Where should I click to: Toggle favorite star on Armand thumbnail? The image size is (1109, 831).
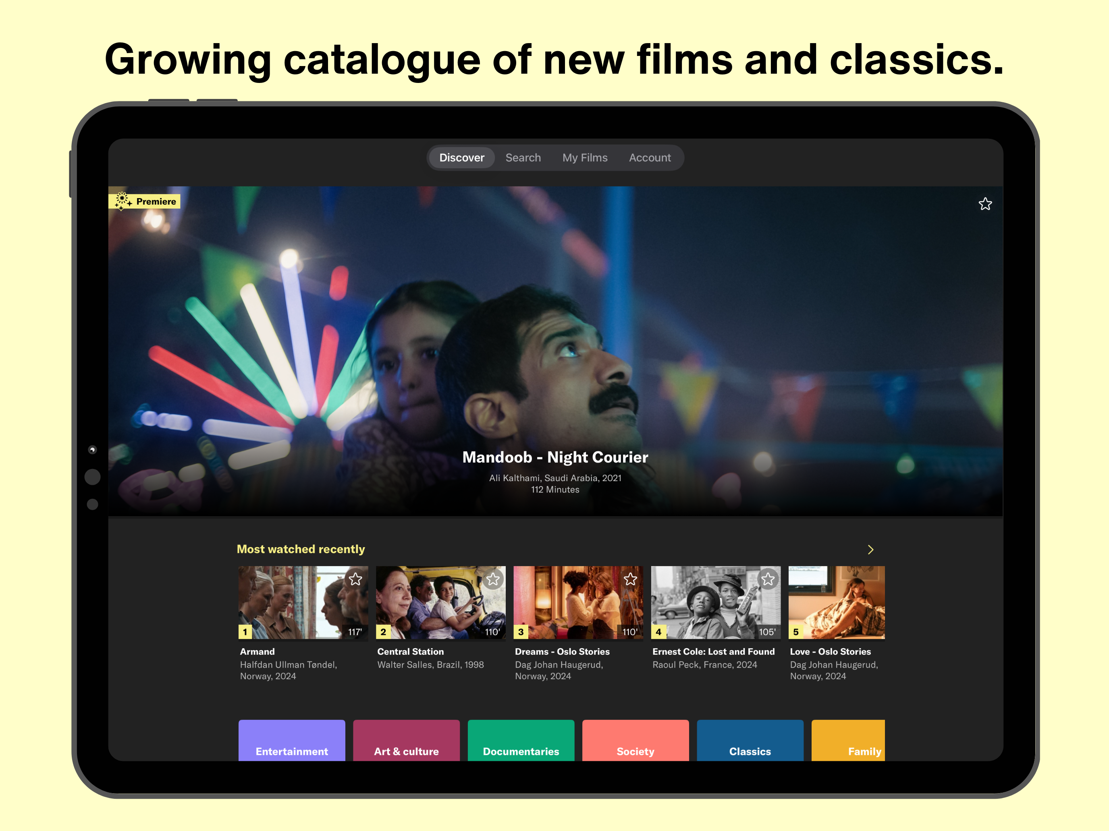(355, 579)
